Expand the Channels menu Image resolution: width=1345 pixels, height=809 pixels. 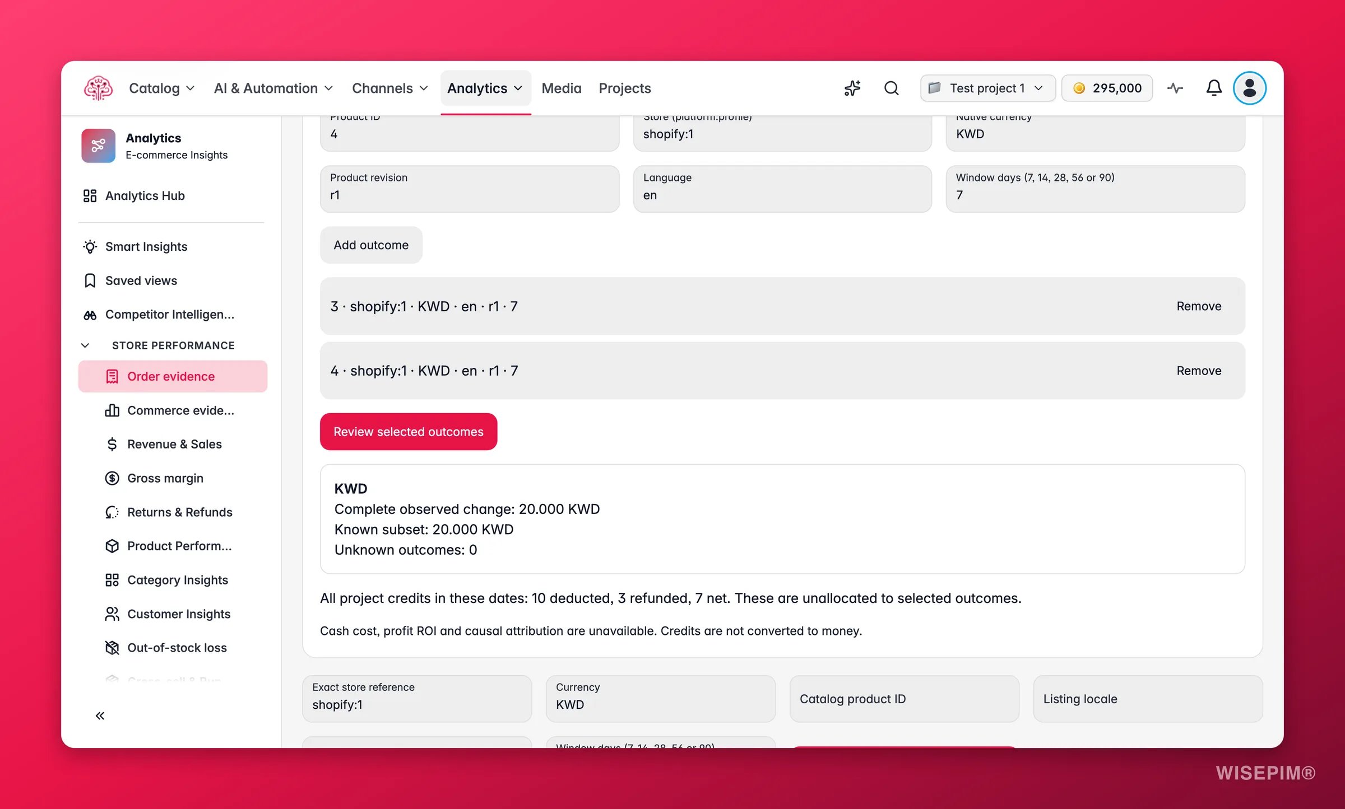coord(389,88)
